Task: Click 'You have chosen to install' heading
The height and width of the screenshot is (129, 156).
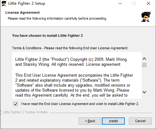Action: point(47,36)
